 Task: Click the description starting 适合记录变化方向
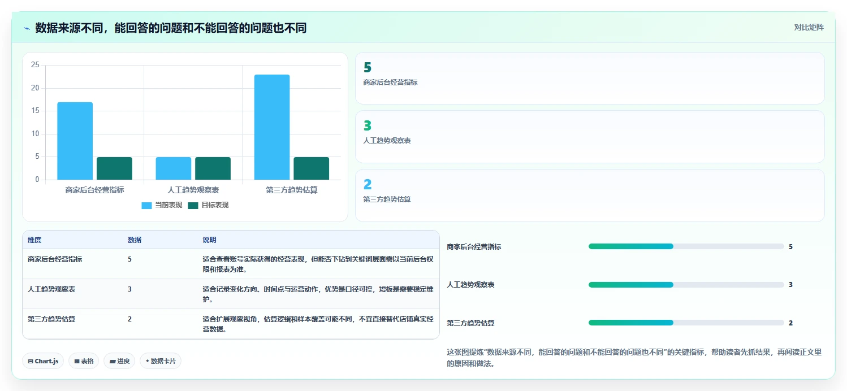pos(318,294)
